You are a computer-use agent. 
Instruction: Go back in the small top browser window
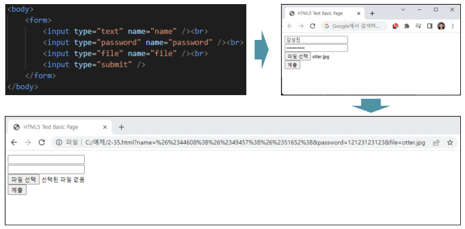tap(290, 26)
